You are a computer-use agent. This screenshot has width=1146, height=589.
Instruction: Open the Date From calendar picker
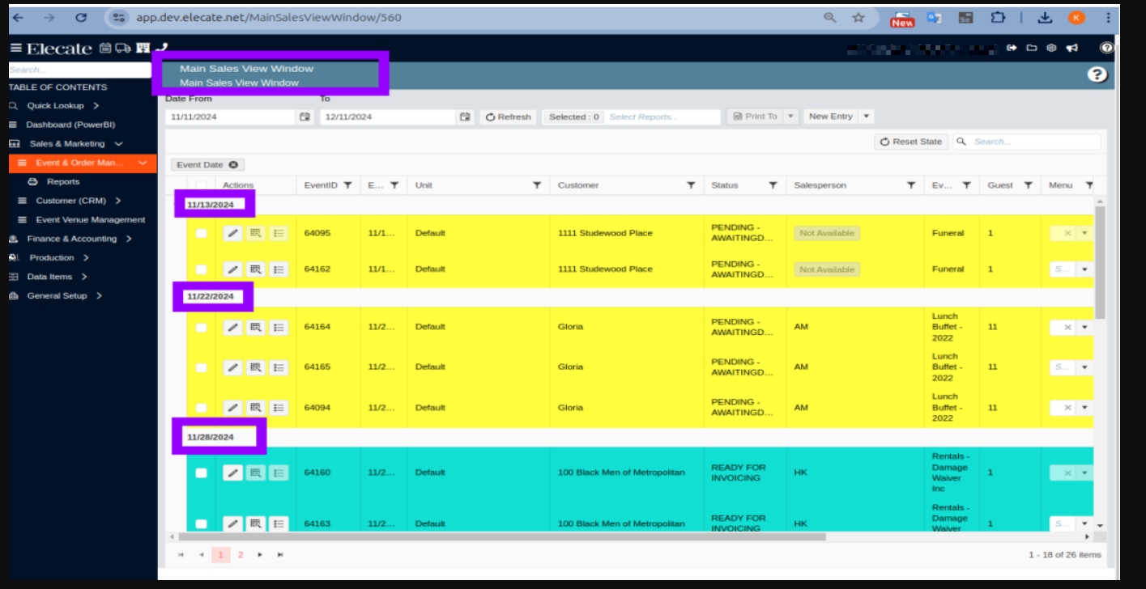pyautogui.click(x=305, y=117)
